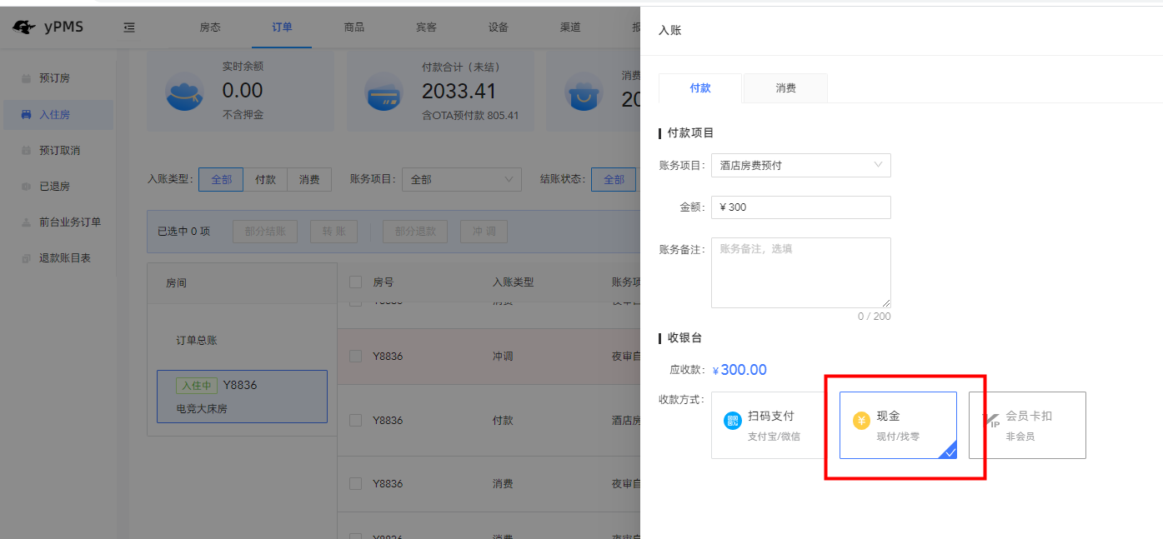Viewport: 1163px width, 539px height.
Task: Check the 付款 row checkbox for Y8836
Action: [356, 420]
